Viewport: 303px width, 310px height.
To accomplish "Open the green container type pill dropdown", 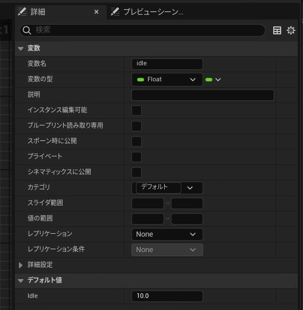I will (x=213, y=80).
